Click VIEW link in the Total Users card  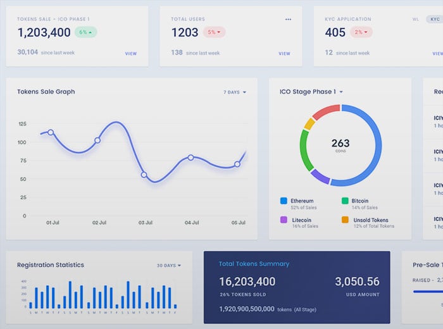[285, 54]
